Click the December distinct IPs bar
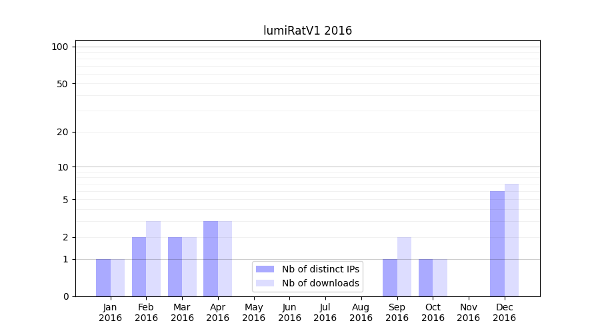 497,244
